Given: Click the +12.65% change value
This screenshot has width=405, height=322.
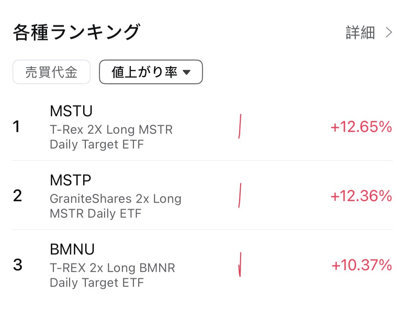Looking at the screenshot, I should (361, 127).
